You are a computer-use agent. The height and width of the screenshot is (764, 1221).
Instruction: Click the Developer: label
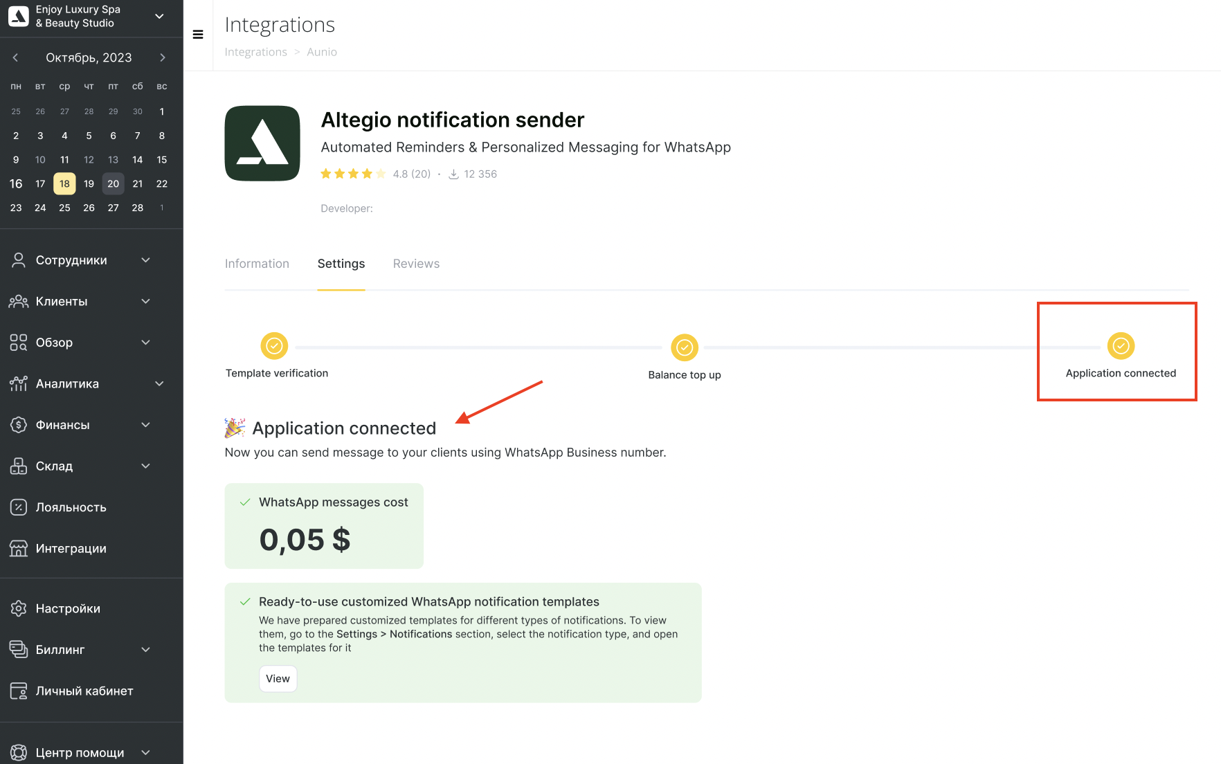(x=347, y=208)
